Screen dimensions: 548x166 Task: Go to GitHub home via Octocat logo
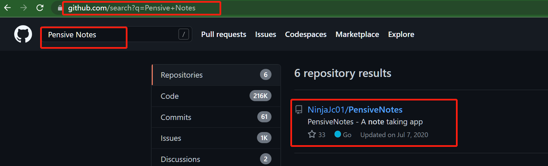click(23, 34)
